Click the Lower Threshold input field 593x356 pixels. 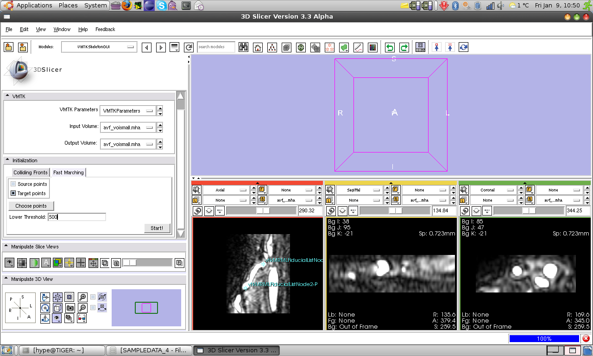point(77,217)
